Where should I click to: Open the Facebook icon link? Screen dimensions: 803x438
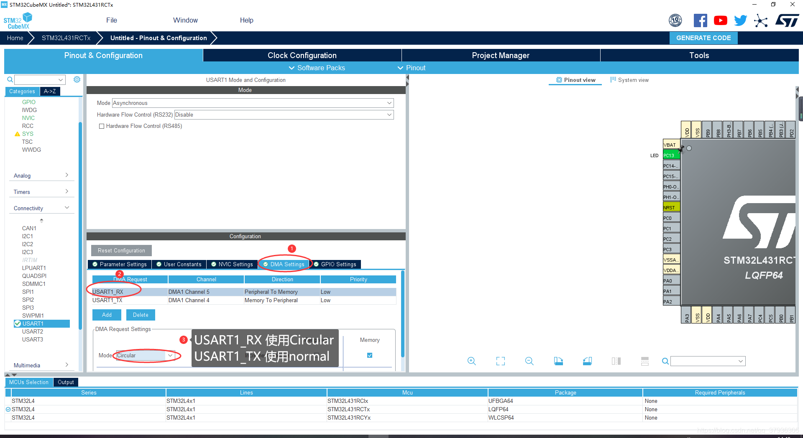click(700, 20)
